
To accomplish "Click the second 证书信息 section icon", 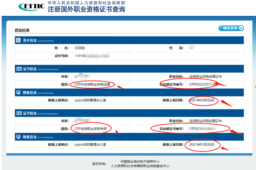I will pos(19,113).
